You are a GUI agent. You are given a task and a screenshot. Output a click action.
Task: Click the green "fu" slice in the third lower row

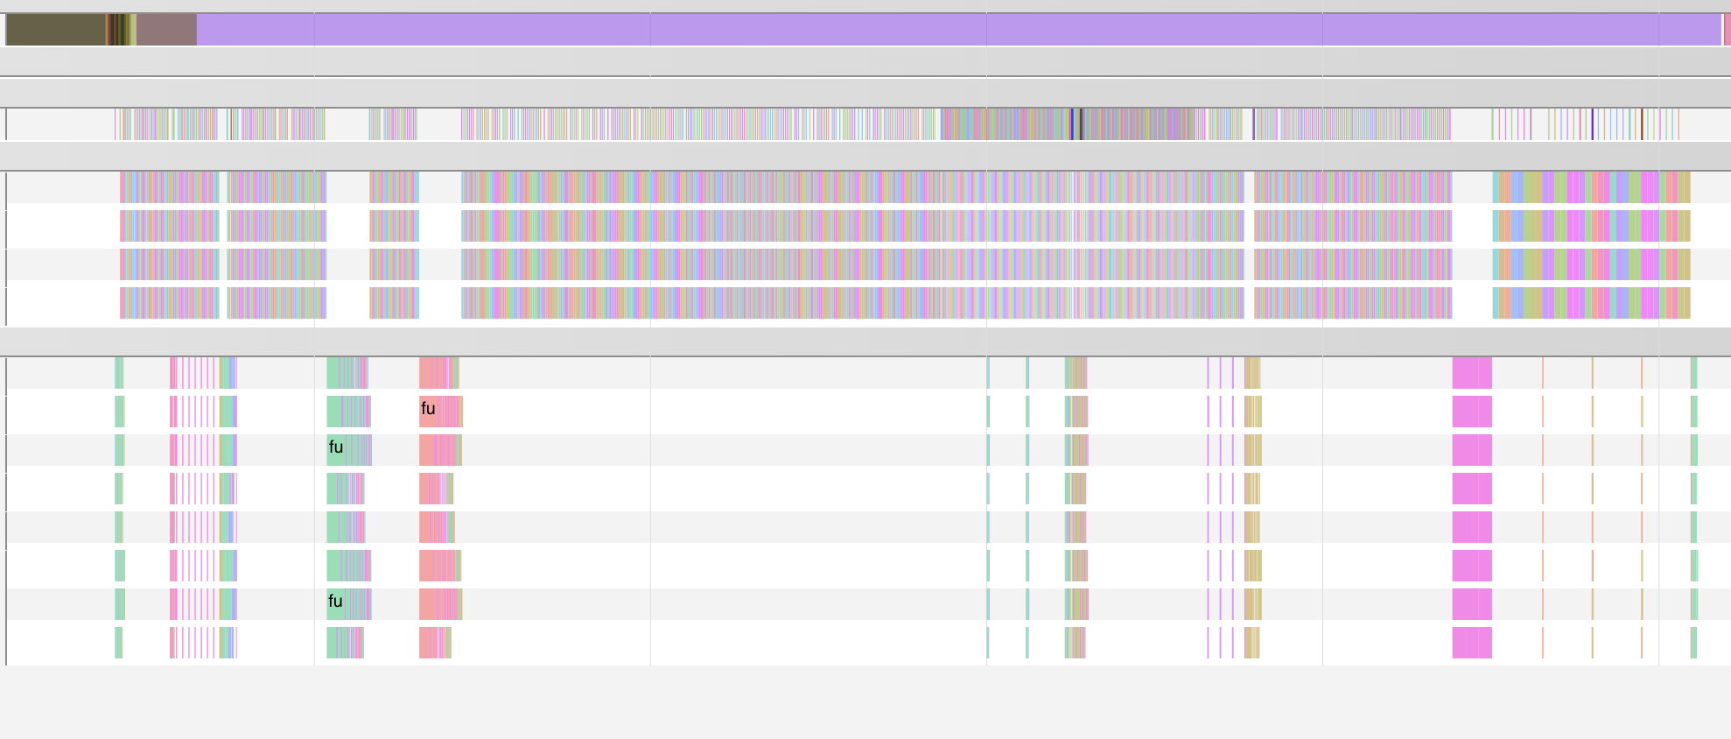(x=335, y=450)
